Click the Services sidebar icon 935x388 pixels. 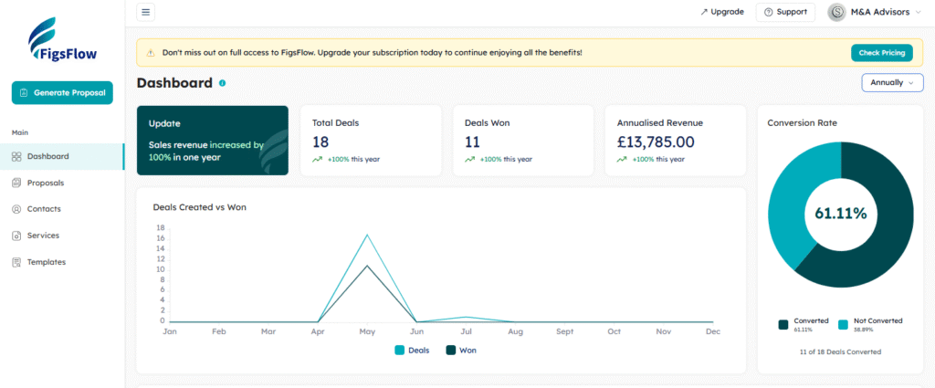pos(16,236)
